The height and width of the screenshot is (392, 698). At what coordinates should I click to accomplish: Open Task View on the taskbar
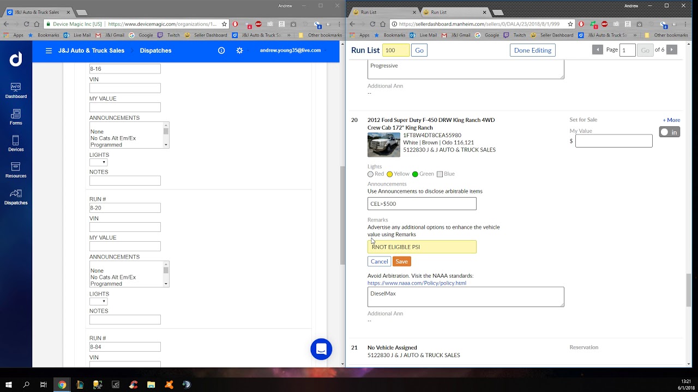coord(44,384)
